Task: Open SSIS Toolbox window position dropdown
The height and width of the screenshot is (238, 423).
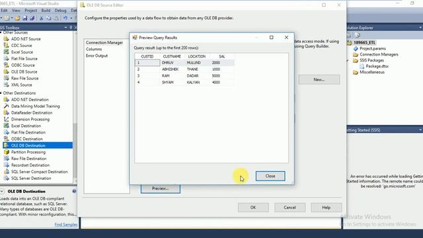Action: point(65,28)
